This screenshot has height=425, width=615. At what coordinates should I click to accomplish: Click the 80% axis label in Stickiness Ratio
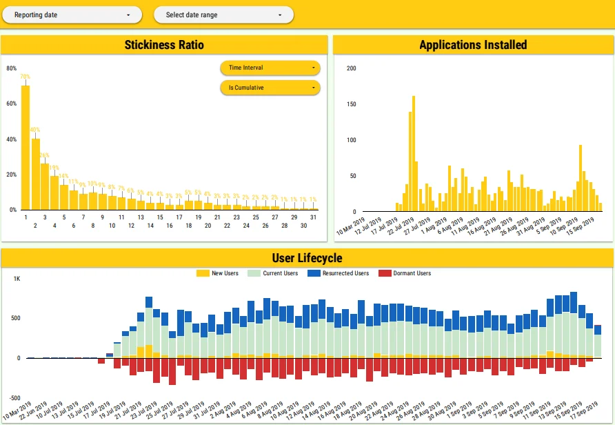(11, 68)
